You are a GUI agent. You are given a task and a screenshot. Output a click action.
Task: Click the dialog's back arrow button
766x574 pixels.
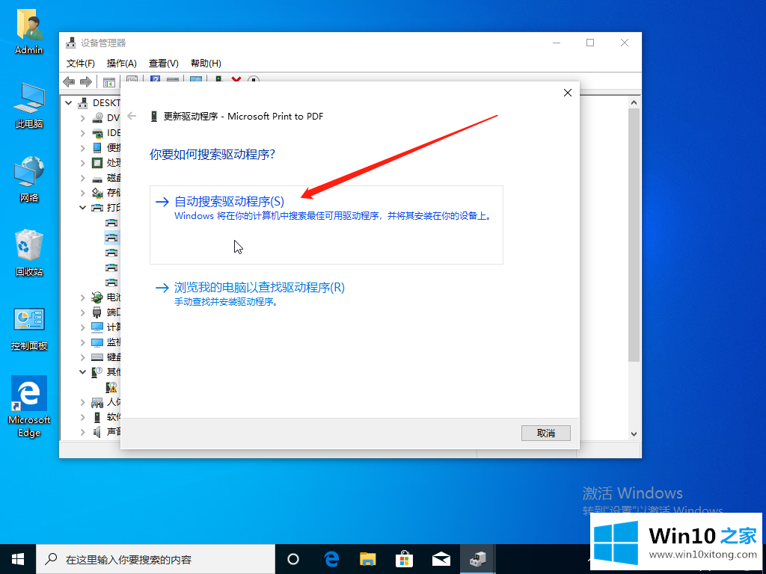[132, 116]
